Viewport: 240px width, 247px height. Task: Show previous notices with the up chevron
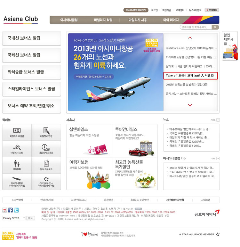point(190,38)
